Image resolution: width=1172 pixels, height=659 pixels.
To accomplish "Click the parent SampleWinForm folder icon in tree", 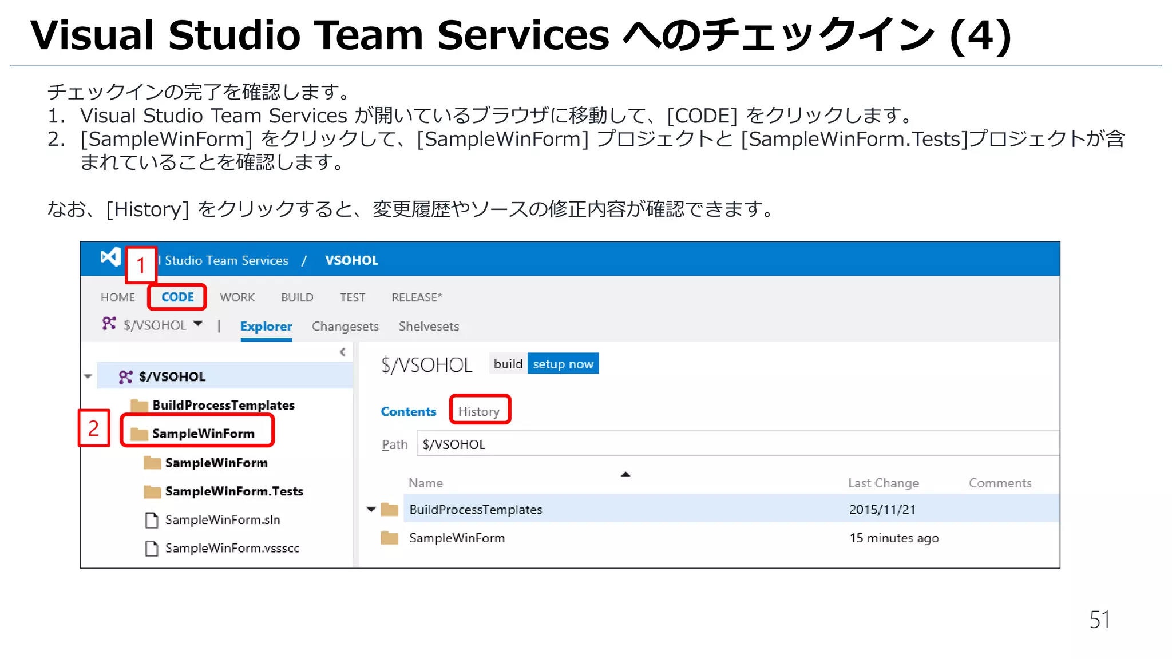I will pyautogui.click(x=139, y=434).
